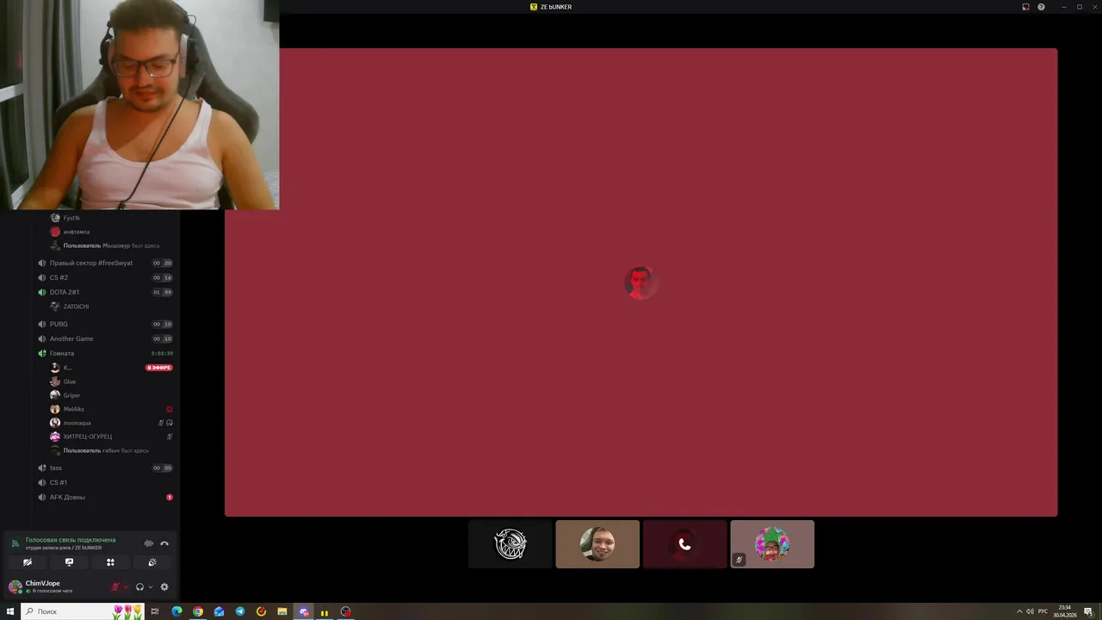
Task: Unmute the microphone
Action: (115, 587)
